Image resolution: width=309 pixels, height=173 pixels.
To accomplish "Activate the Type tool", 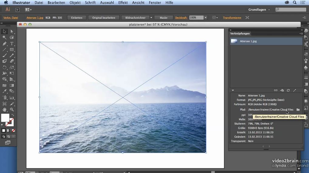I will [12, 44].
